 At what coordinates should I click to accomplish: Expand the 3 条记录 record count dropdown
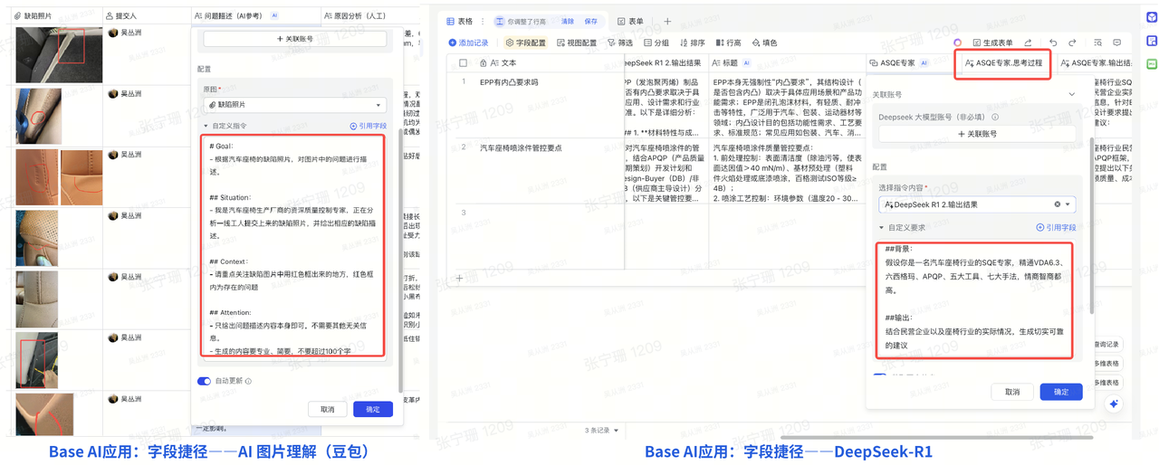(x=602, y=431)
